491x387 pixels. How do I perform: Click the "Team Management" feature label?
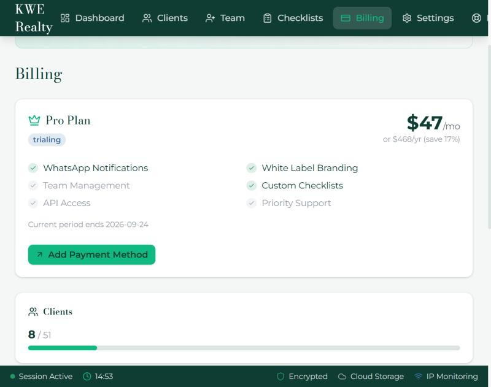click(x=86, y=185)
